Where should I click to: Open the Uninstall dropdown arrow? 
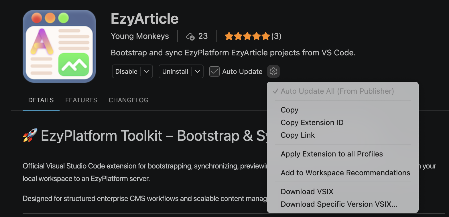click(x=197, y=71)
